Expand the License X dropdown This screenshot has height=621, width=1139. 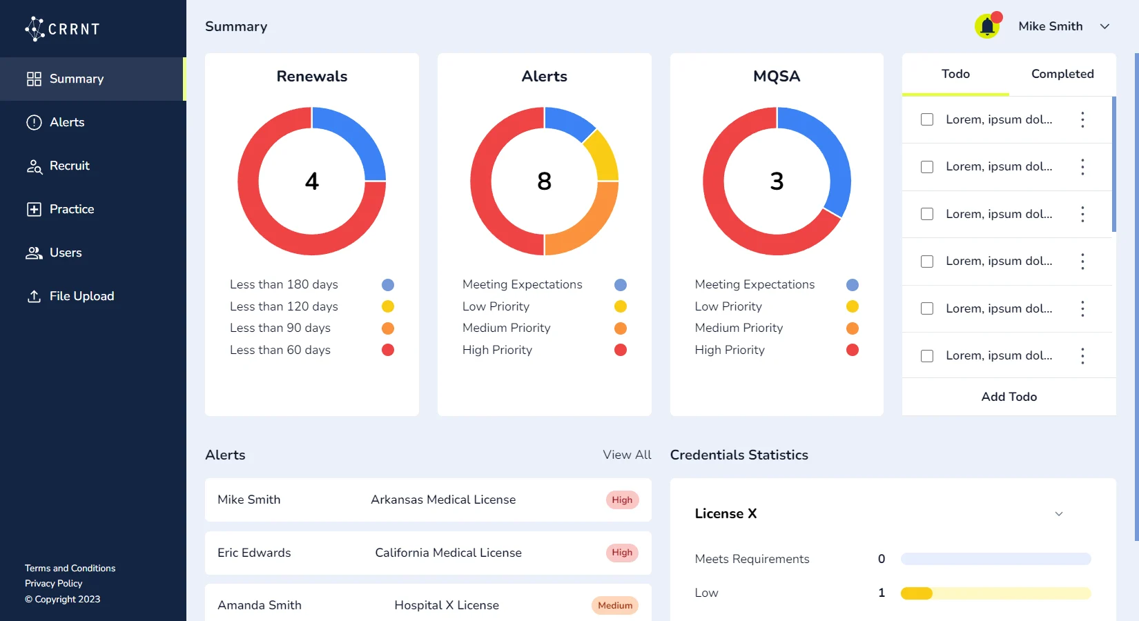pos(1058,514)
